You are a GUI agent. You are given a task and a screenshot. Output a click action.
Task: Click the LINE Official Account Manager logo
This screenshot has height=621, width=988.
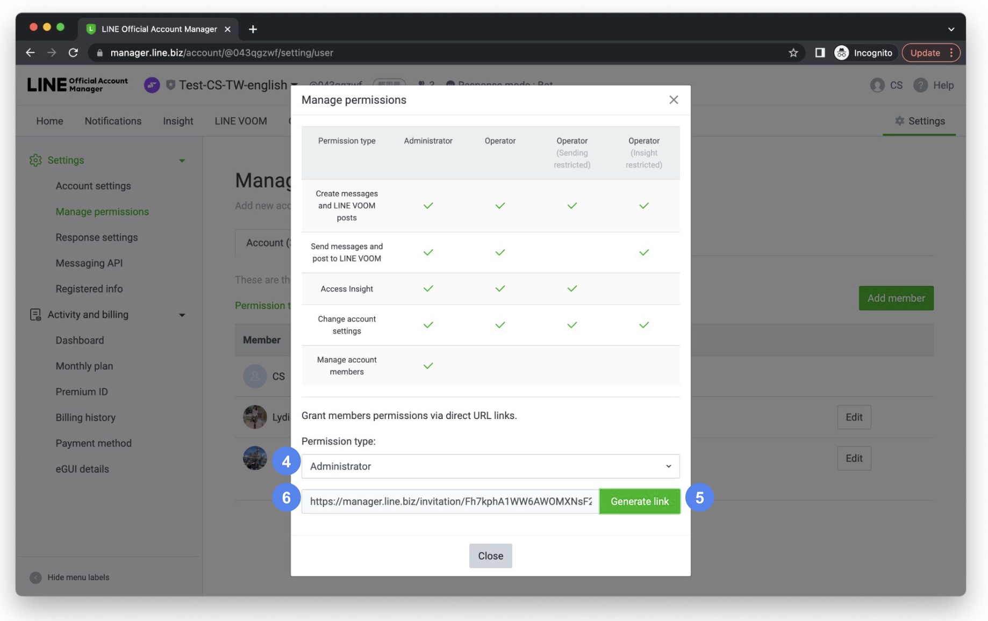(77, 85)
